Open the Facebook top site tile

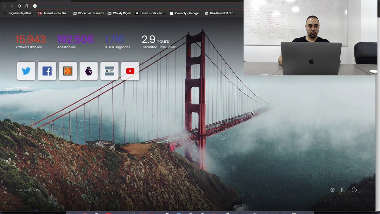pyautogui.click(x=47, y=71)
